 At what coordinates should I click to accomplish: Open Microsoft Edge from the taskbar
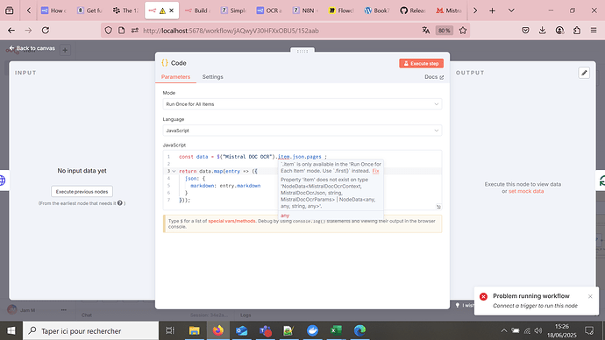pos(360,330)
